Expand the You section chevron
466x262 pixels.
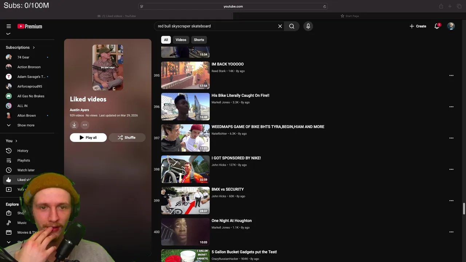[16, 141]
